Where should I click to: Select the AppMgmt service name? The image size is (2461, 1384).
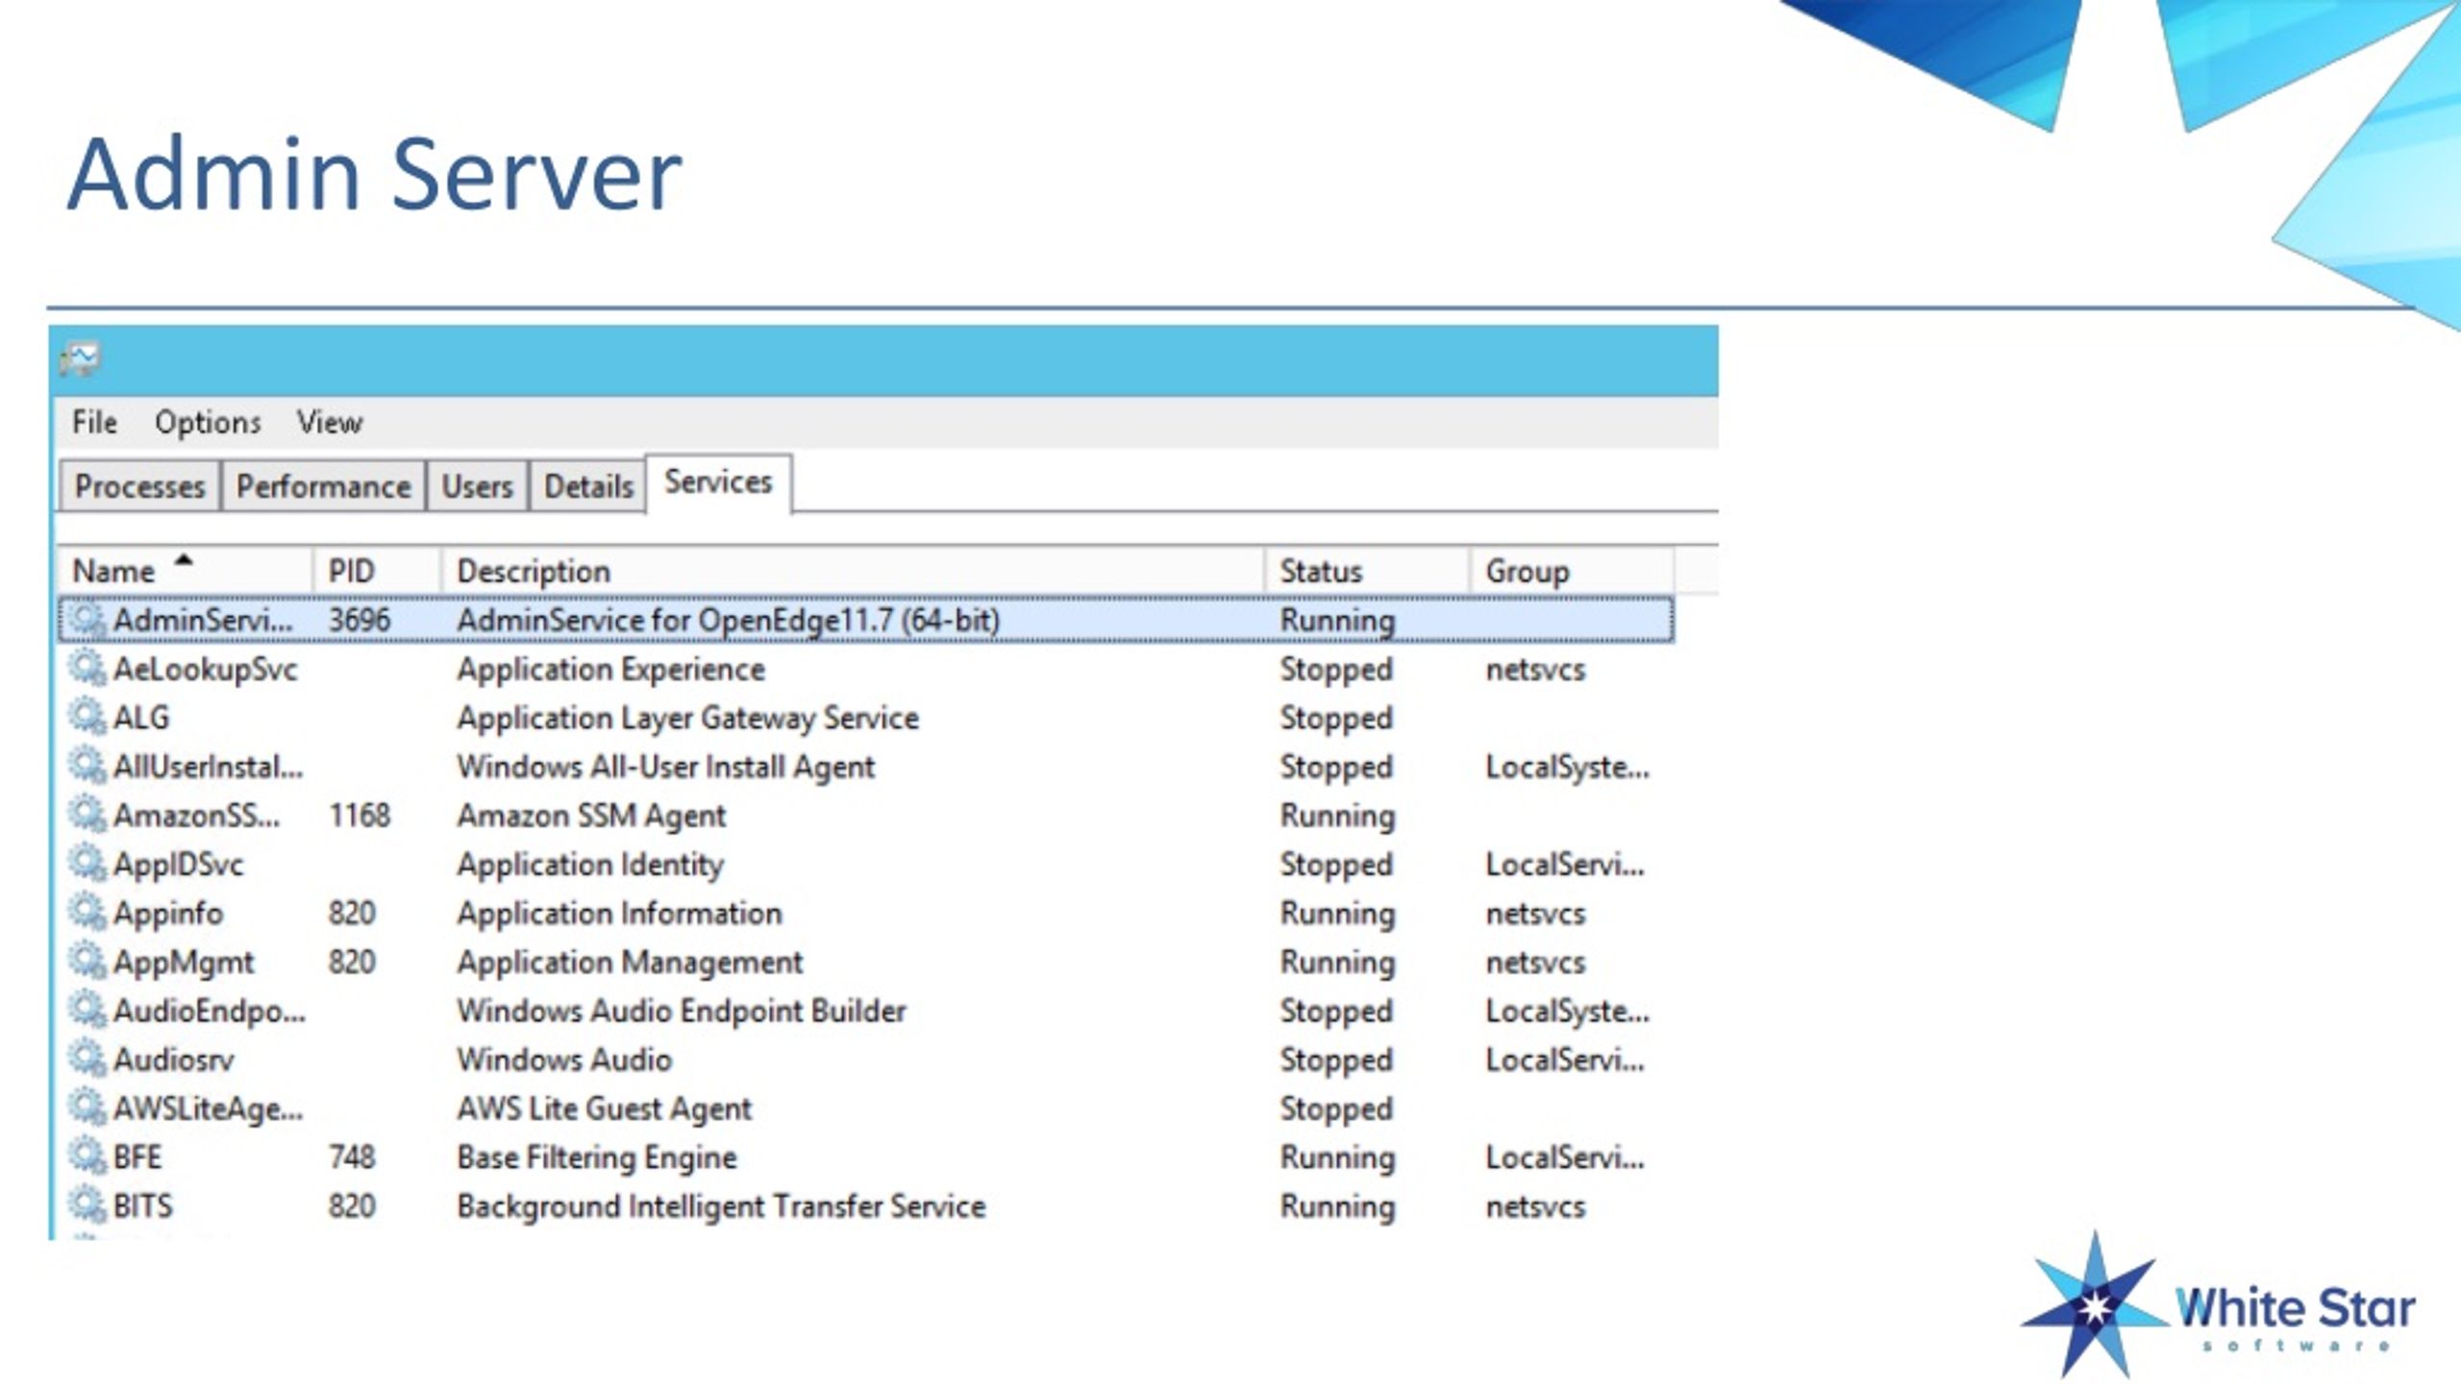click(184, 962)
